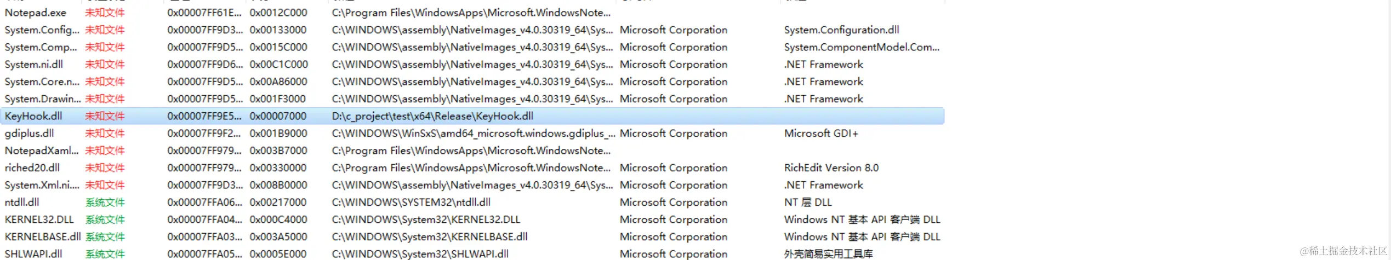Click the SHLWAPI.dll module name
The width and height of the screenshot is (1391, 260).
click(x=33, y=254)
